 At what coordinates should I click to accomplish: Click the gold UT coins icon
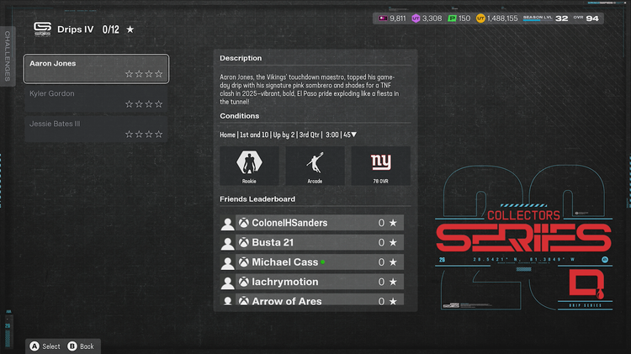[x=482, y=18]
